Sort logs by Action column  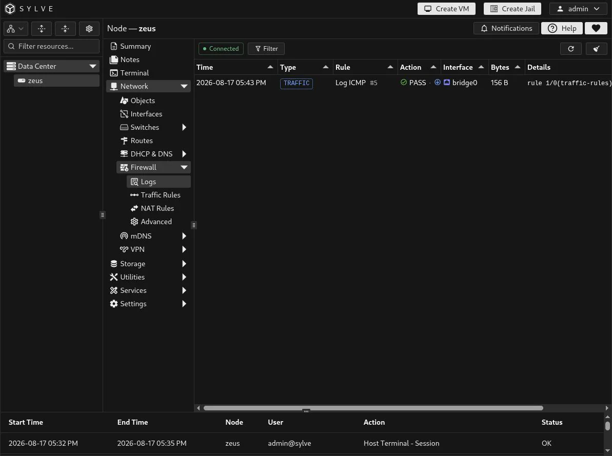419,67
